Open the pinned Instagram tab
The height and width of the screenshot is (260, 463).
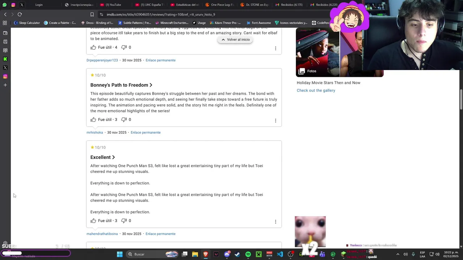[x=13, y=5]
